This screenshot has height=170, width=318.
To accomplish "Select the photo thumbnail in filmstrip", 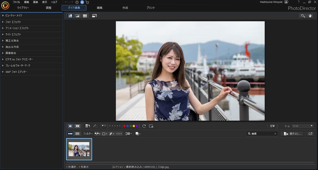I will [79, 149].
